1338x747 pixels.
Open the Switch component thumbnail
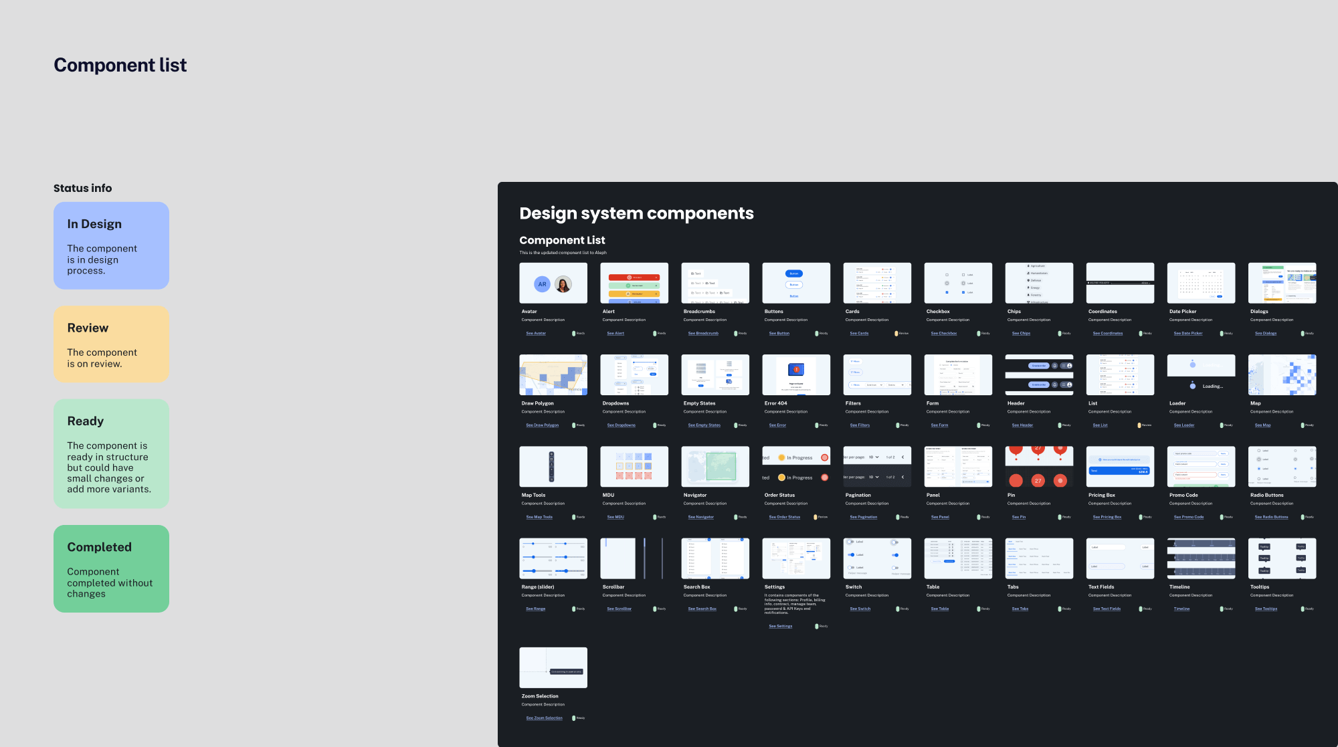[x=877, y=558]
